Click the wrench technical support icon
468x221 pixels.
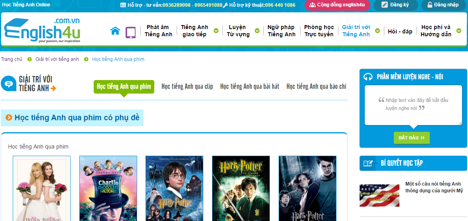(x=225, y=5)
